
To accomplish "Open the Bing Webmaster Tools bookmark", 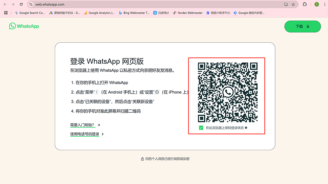I will coord(134,13).
